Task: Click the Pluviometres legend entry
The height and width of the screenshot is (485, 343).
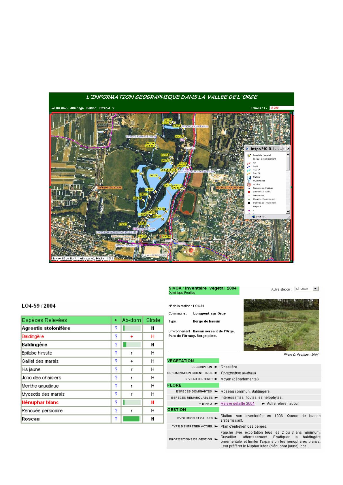Action: 259,181
